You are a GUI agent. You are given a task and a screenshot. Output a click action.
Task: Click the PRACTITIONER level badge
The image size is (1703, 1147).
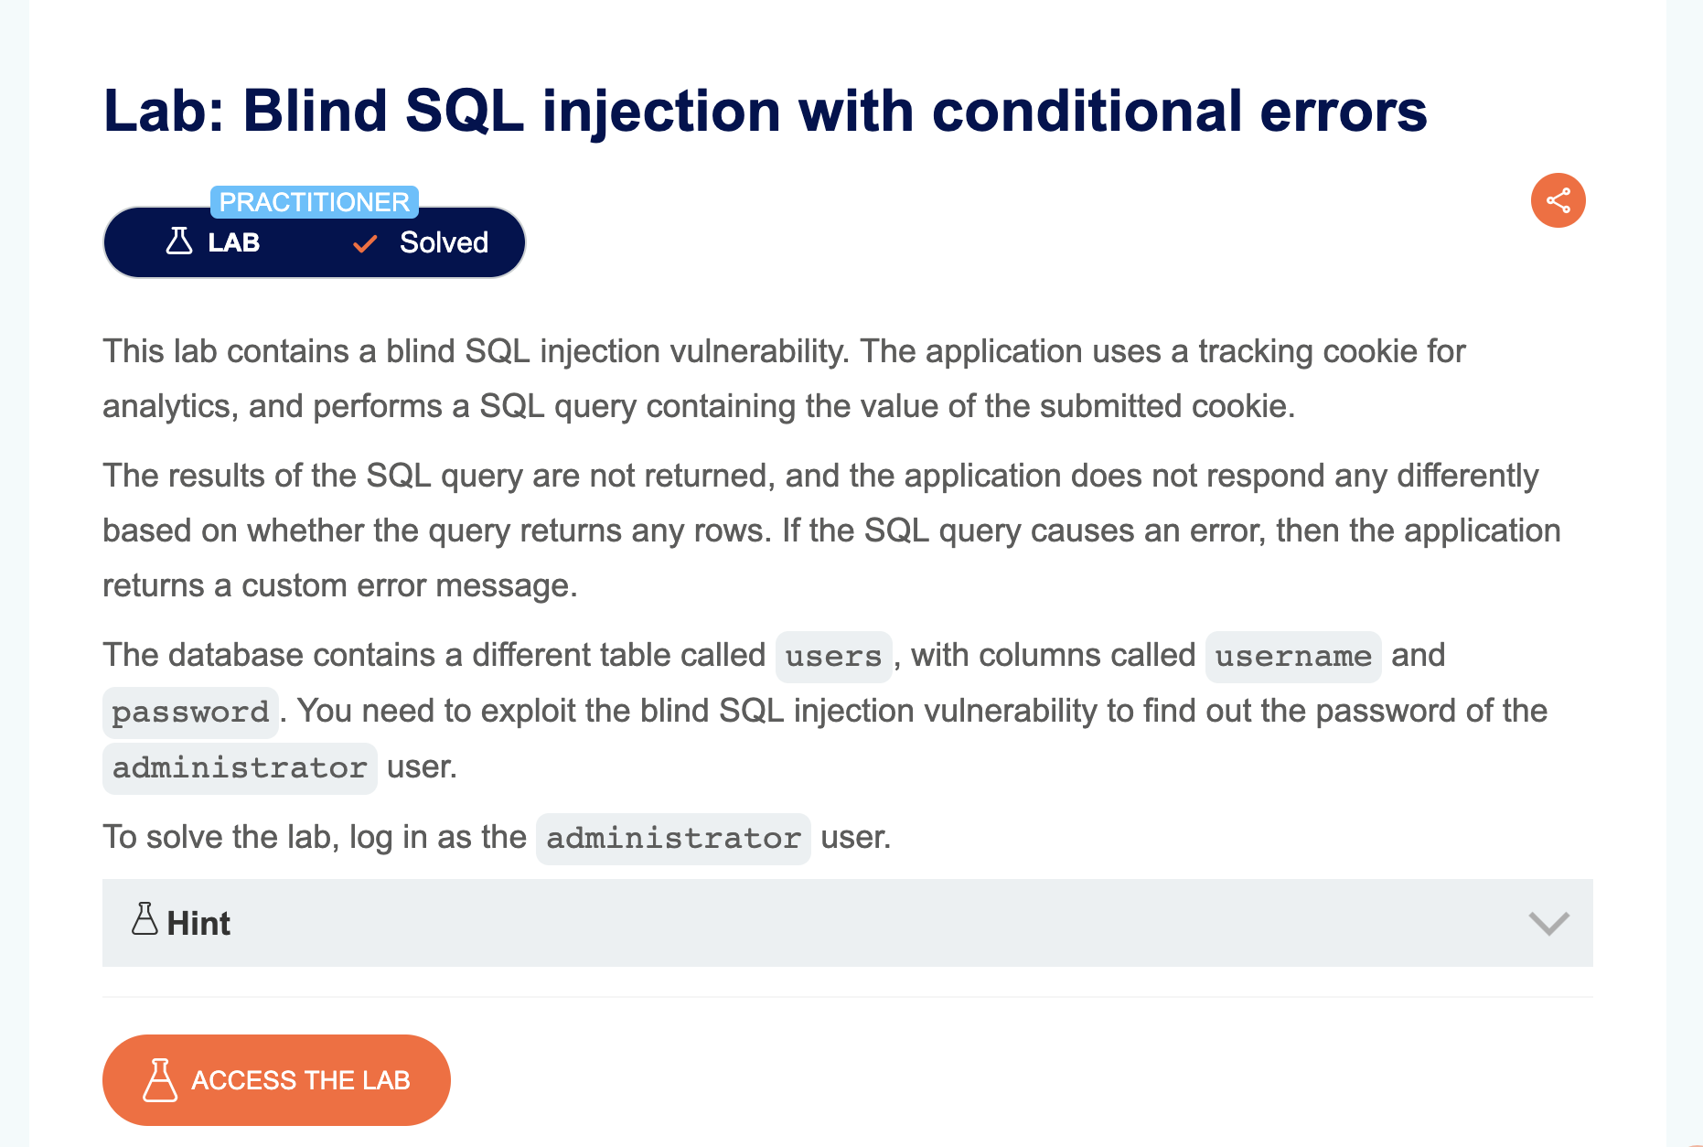point(315,202)
